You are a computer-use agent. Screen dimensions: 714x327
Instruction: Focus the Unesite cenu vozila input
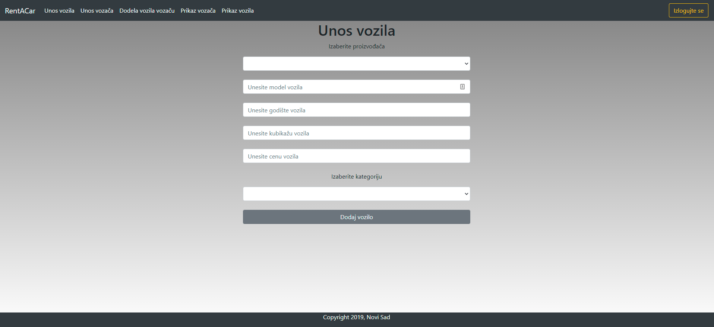(x=356, y=156)
